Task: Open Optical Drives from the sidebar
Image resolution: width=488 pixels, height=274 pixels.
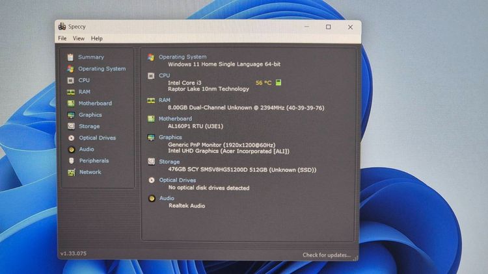Action: point(97,138)
